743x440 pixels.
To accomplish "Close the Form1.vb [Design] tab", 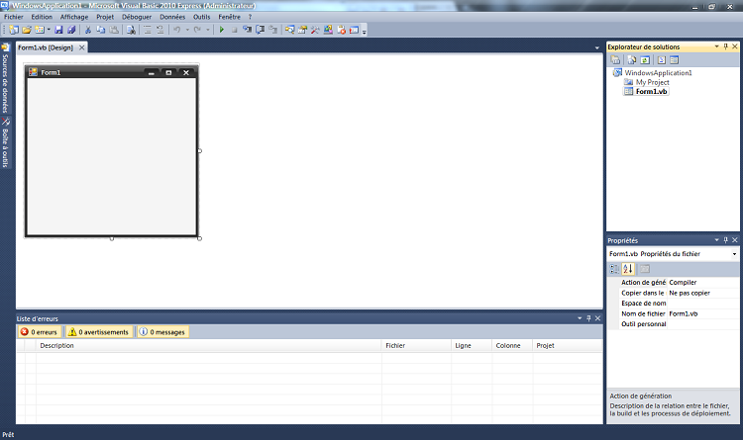I will [81, 47].
